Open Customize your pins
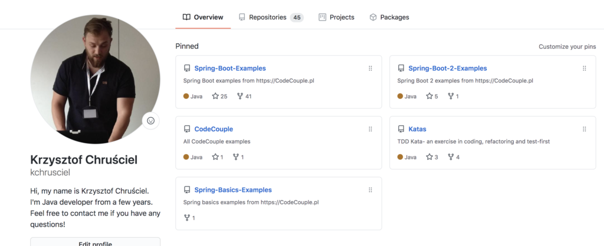The image size is (604, 246). (x=567, y=46)
